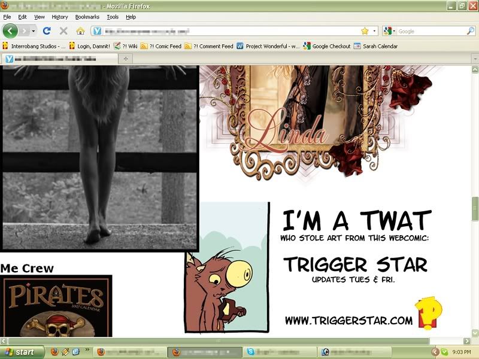Open the Help menu

pyautogui.click(x=131, y=17)
